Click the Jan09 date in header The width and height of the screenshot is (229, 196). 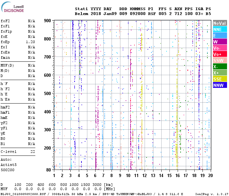(110, 14)
